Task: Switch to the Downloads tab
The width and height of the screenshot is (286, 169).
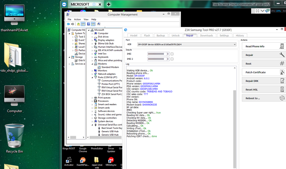Action: point(206,35)
